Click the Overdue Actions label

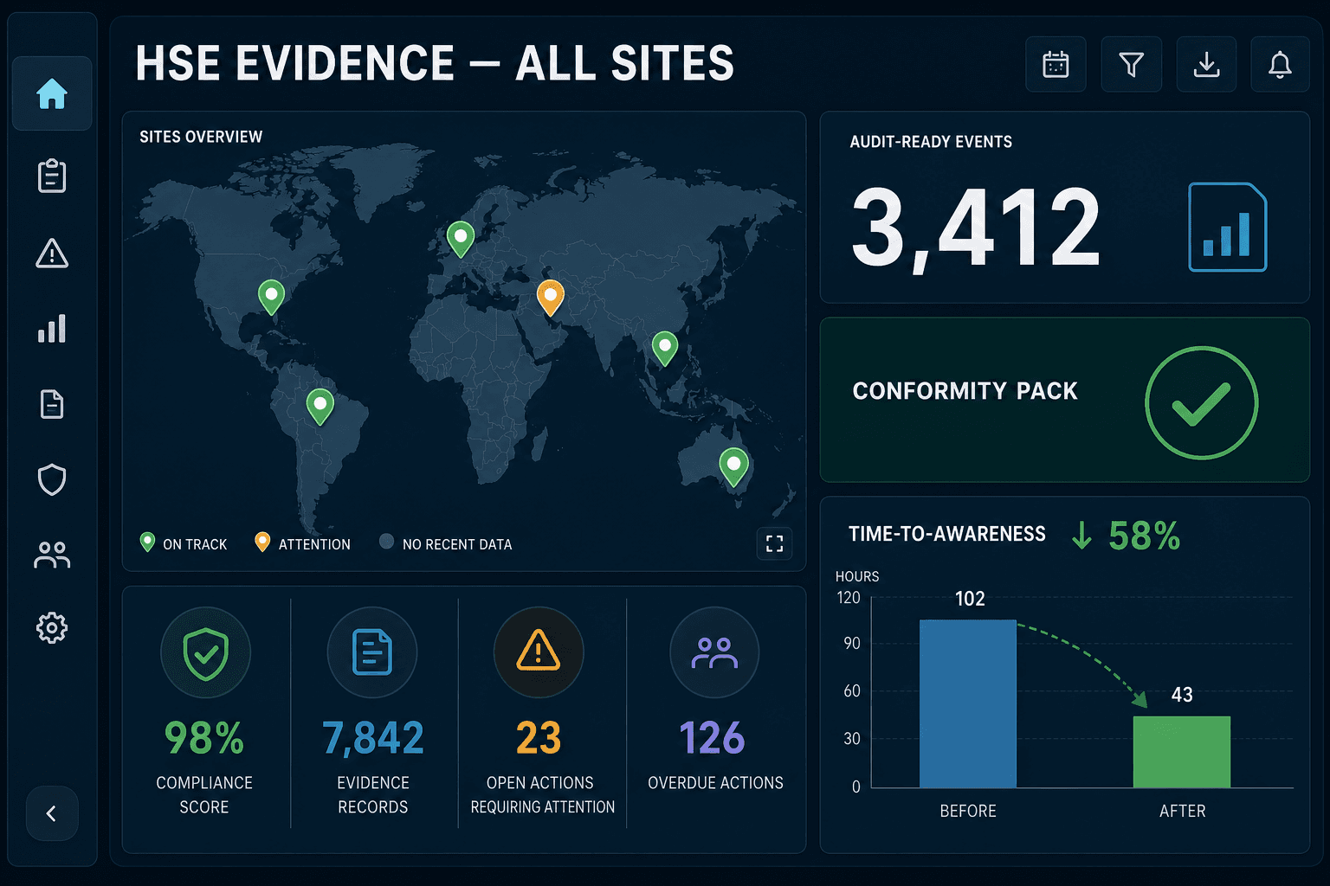click(715, 782)
